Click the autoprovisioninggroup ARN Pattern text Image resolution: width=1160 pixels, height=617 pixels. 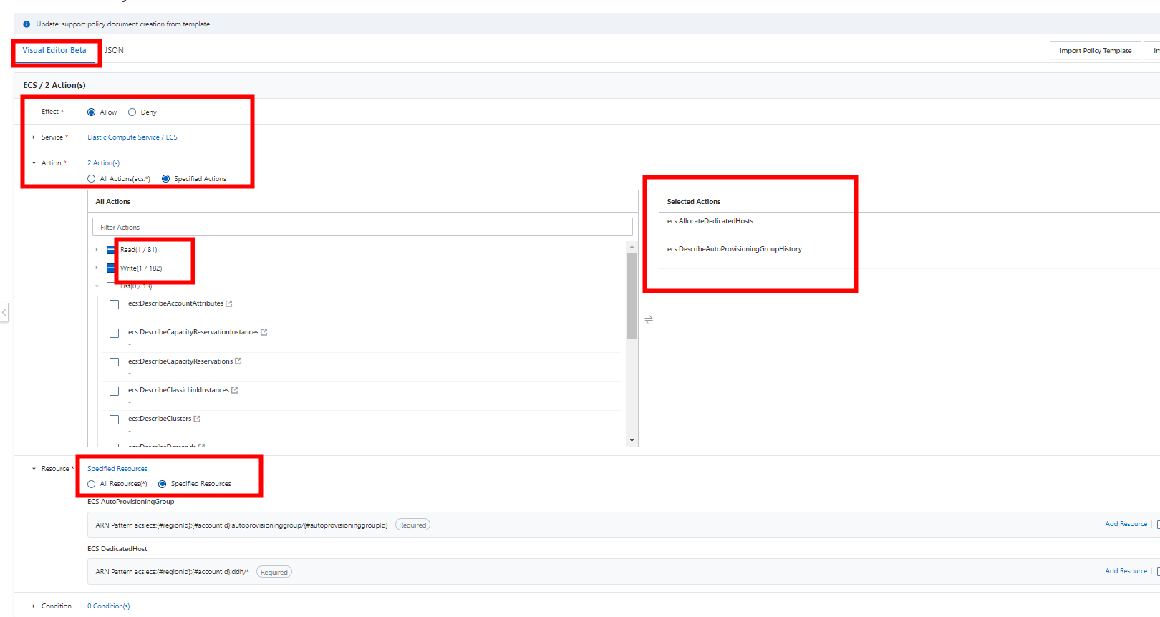pos(241,525)
